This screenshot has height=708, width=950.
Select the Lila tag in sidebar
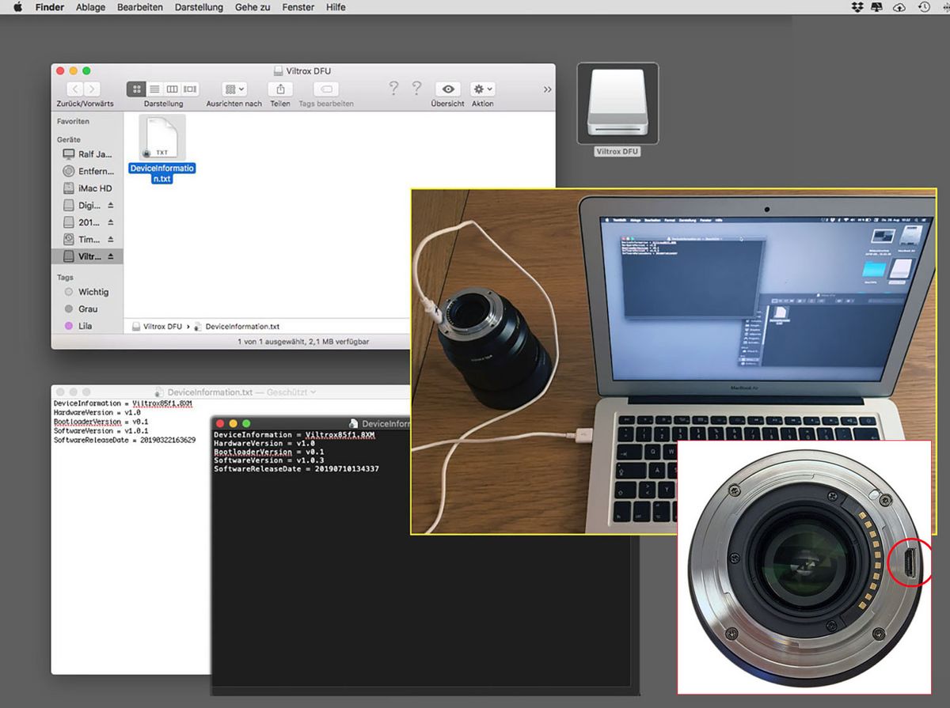(87, 325)
